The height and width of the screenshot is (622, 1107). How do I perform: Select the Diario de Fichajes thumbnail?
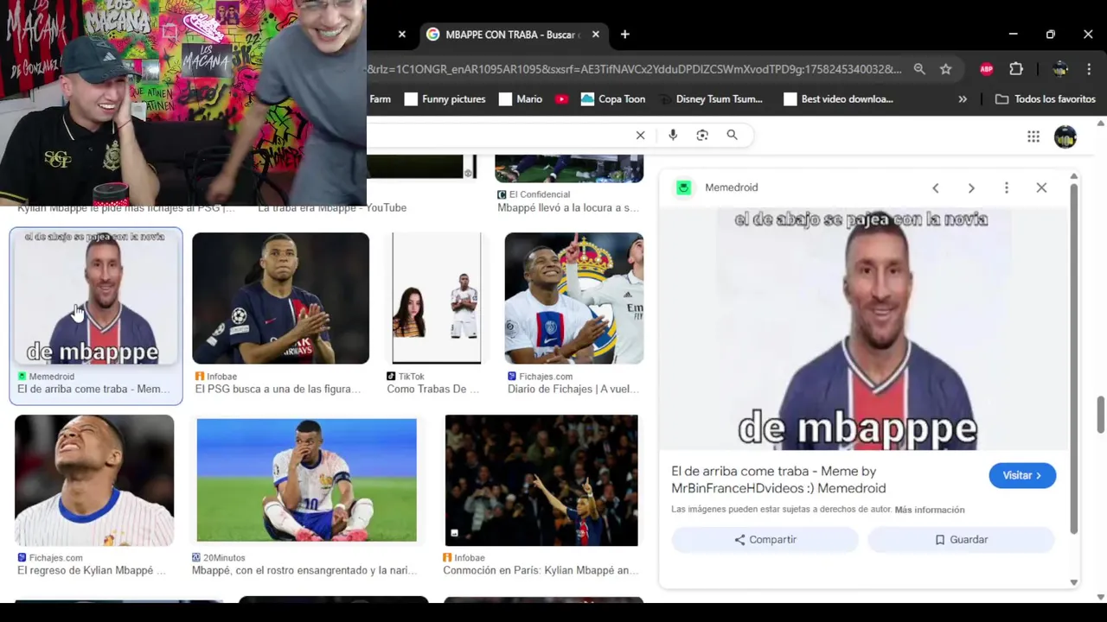pos(574,298)
